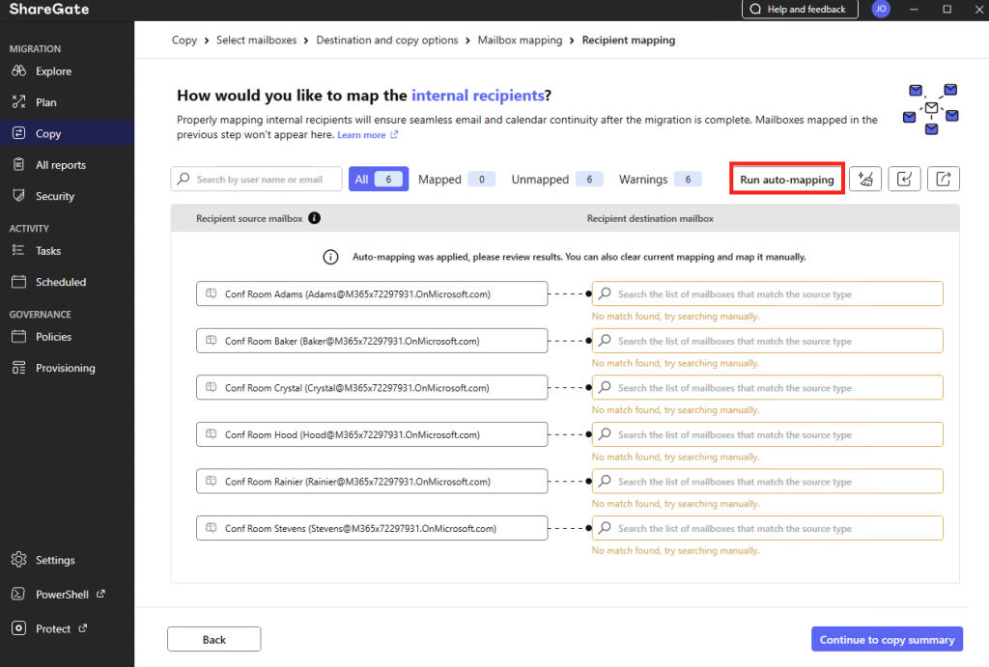Open the Learn more link
989x667 pixels.
(367, 135)
